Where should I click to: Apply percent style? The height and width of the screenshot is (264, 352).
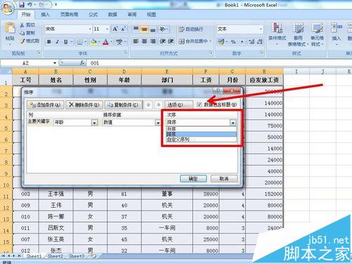click(x=233, y=42)
